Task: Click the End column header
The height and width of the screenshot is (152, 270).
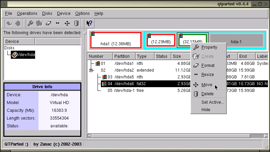Action: coord(246,56)
